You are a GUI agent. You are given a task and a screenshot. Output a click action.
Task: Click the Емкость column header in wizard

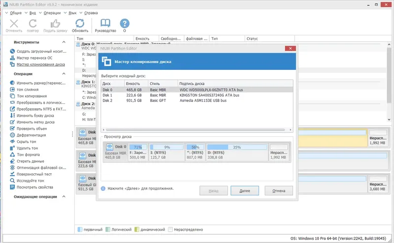click(136, 84)
